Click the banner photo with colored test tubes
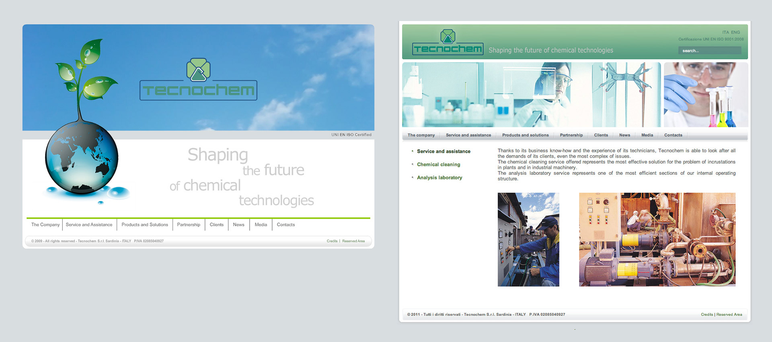The height and width of the screenshot is (342, 772). (x=706, y=94)
